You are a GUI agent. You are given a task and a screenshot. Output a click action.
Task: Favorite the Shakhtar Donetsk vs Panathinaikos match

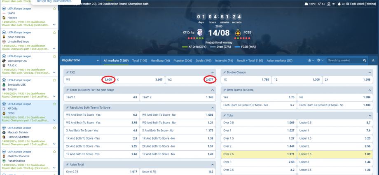pos(54,152)
